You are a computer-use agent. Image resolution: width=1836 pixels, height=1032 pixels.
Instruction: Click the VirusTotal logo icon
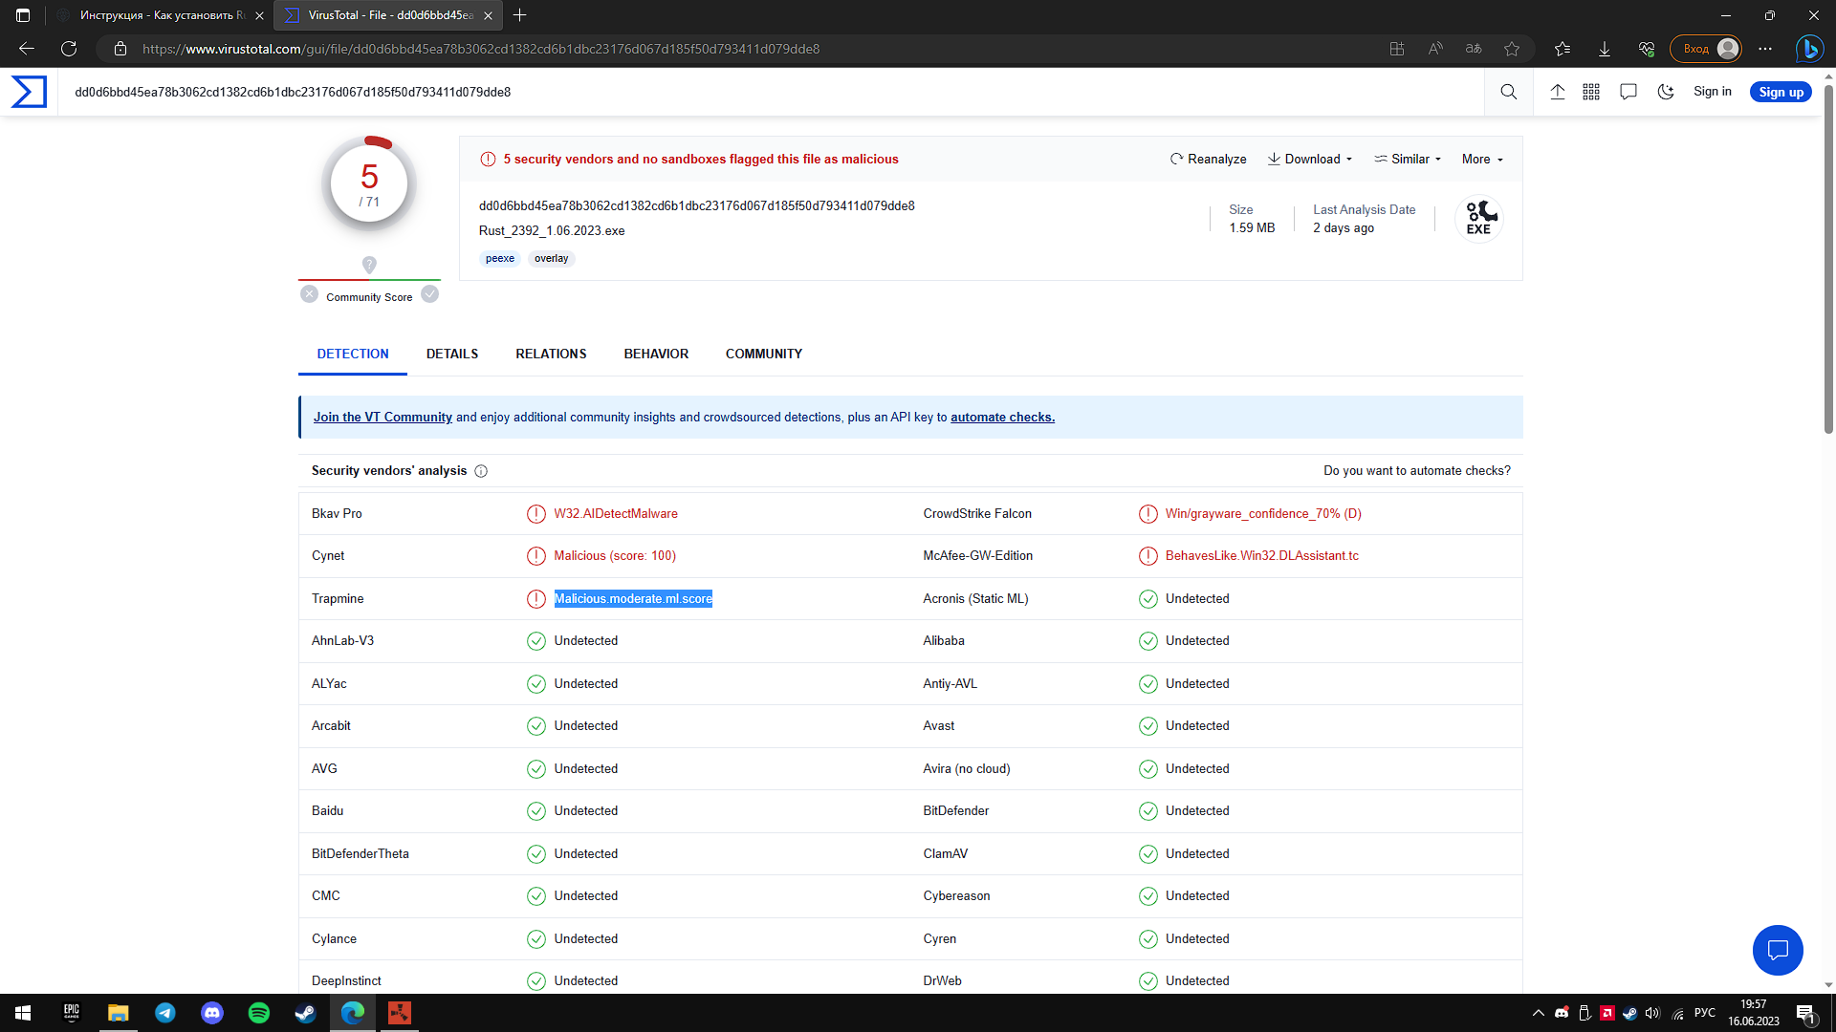29,92
